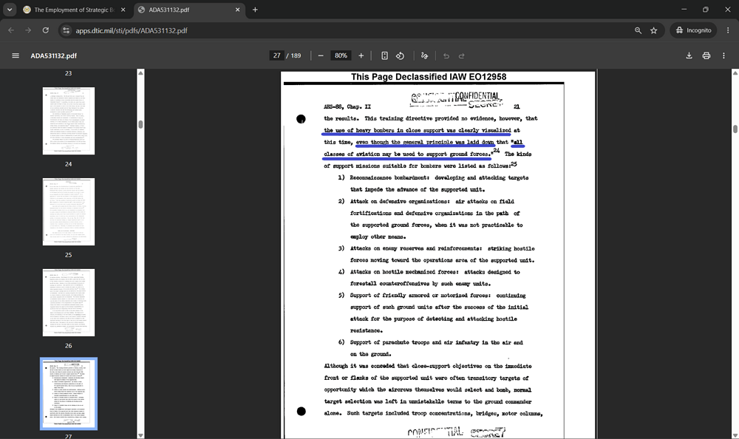Click the page number field showing 27
This screenshot has height=439, width=739.
coord(276,55)
